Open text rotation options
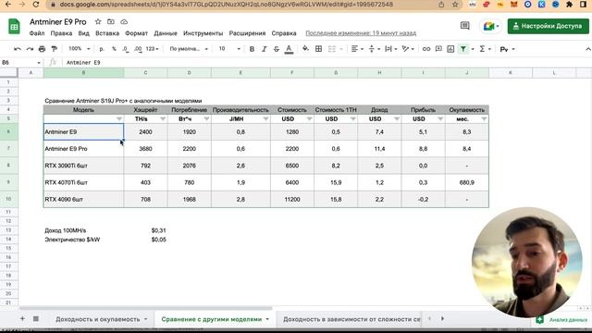 click(x=408, y=49)
